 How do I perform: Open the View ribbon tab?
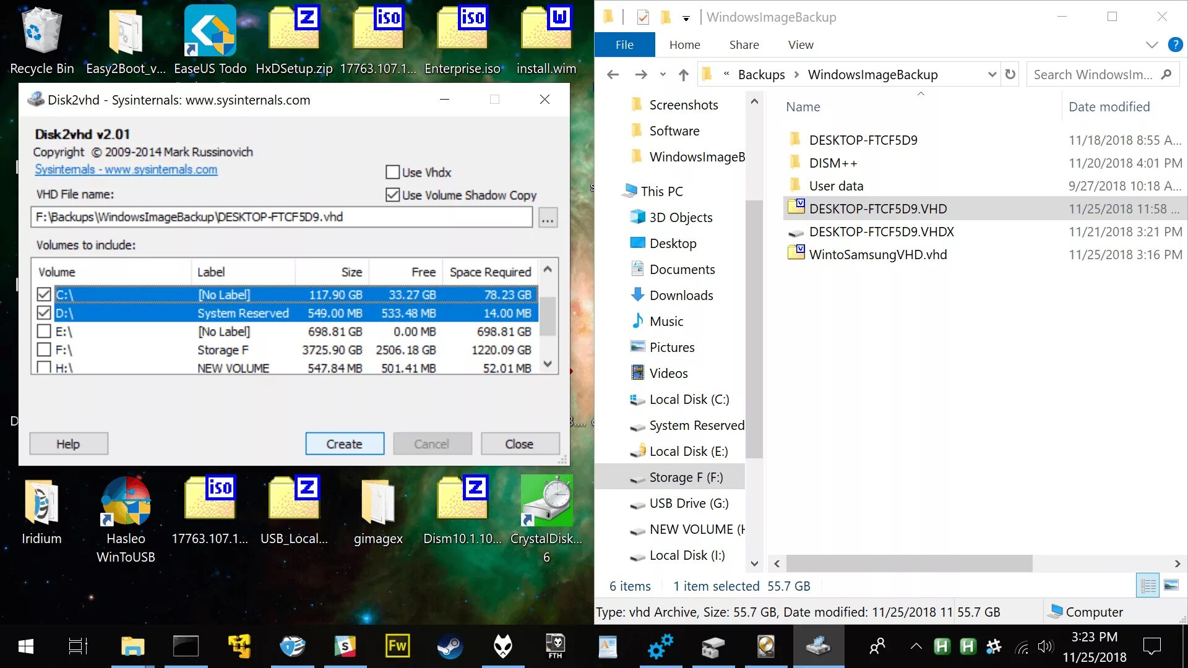(800, 45)
